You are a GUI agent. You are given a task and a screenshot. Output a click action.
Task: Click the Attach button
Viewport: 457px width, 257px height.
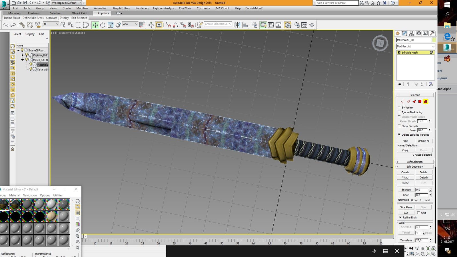click(x=405, y=177)
